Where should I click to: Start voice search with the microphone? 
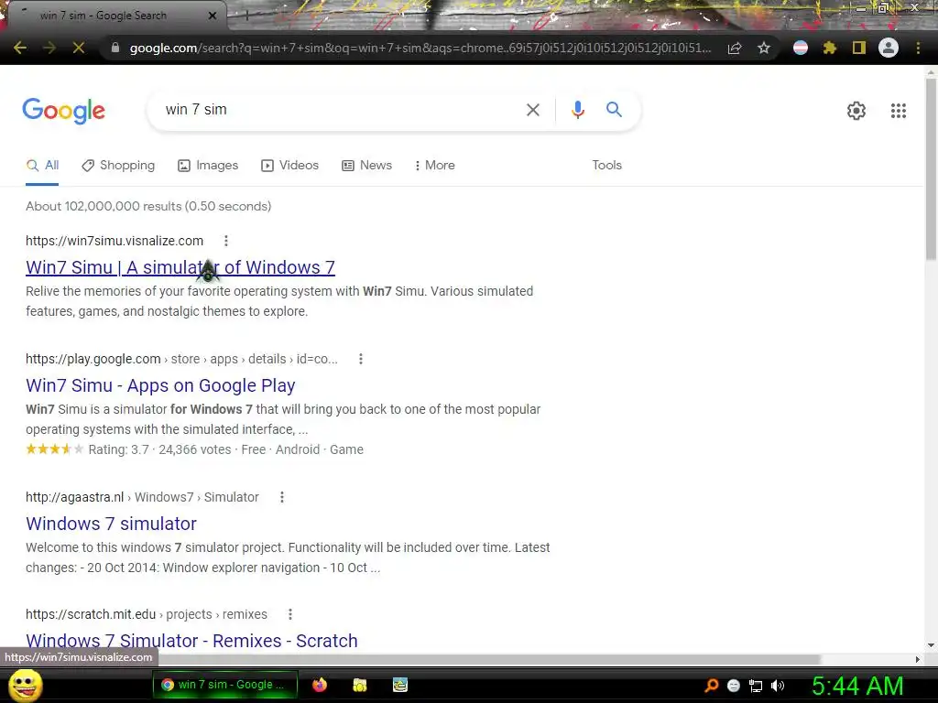point(577,110)
